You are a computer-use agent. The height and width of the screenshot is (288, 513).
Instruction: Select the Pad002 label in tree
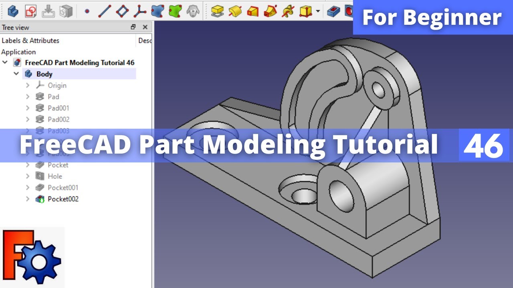pos(59,119)
